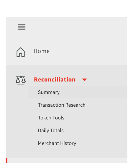Open the Home page label
Screen dimensions: 133x163
(x=42, y=51)
